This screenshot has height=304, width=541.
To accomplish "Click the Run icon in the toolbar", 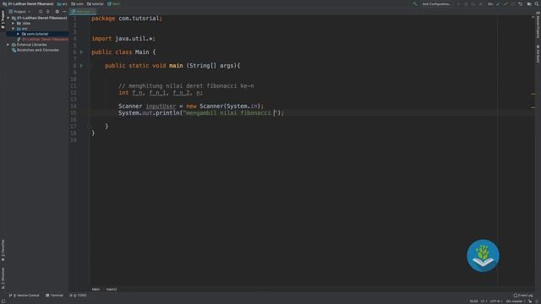I will coord(458,4).
